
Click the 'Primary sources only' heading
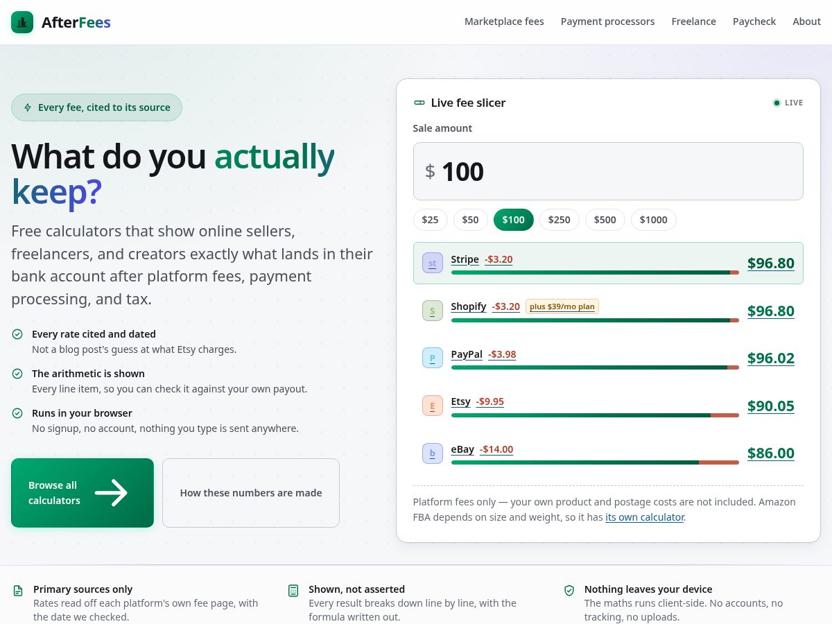(x=83, y=589)
